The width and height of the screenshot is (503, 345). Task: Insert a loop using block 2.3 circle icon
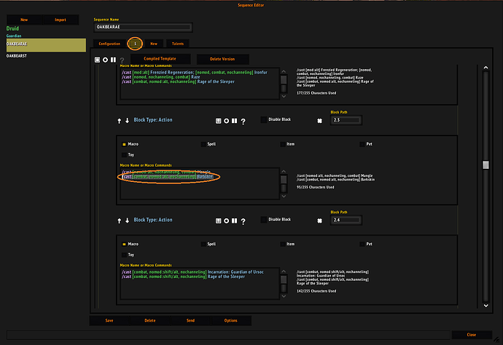pyautogui.click(x=227, y=121)
